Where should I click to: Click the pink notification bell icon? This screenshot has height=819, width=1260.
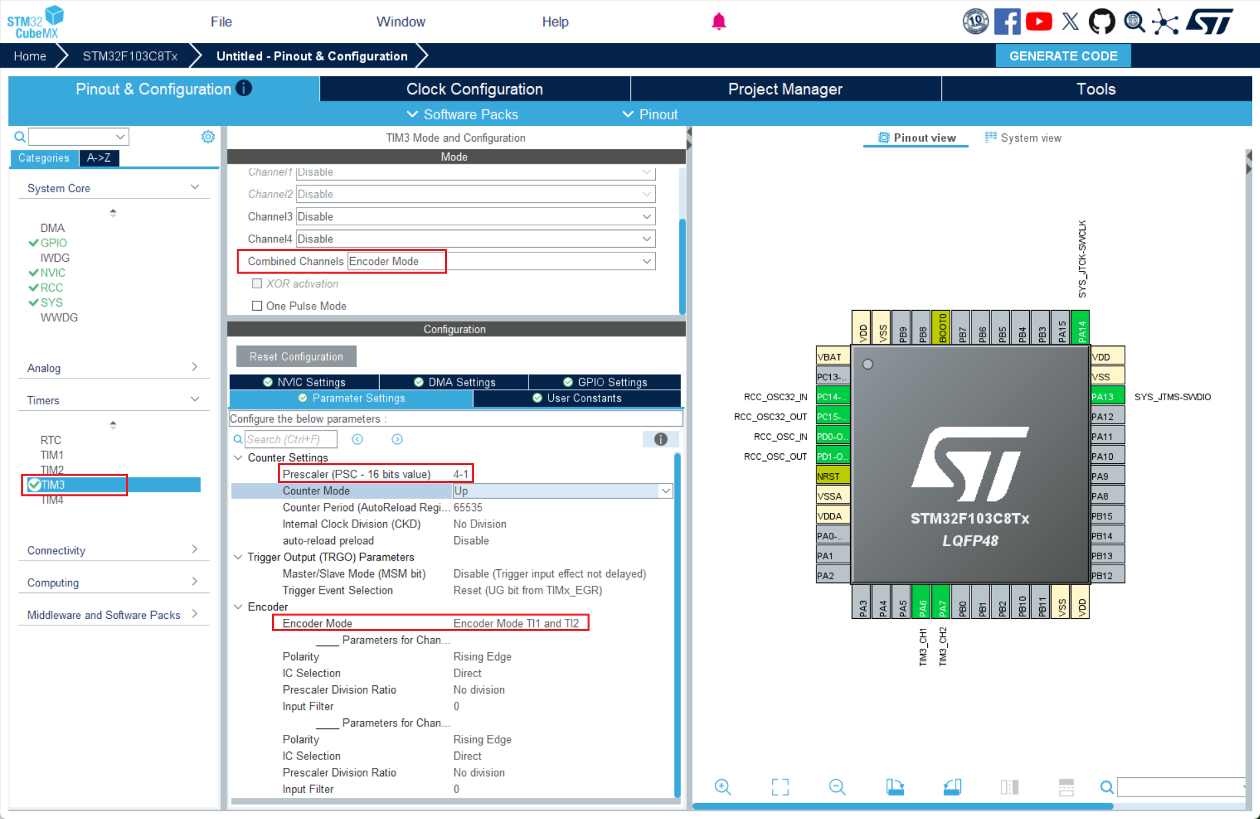pyautogui.click(x=719, y=22)
